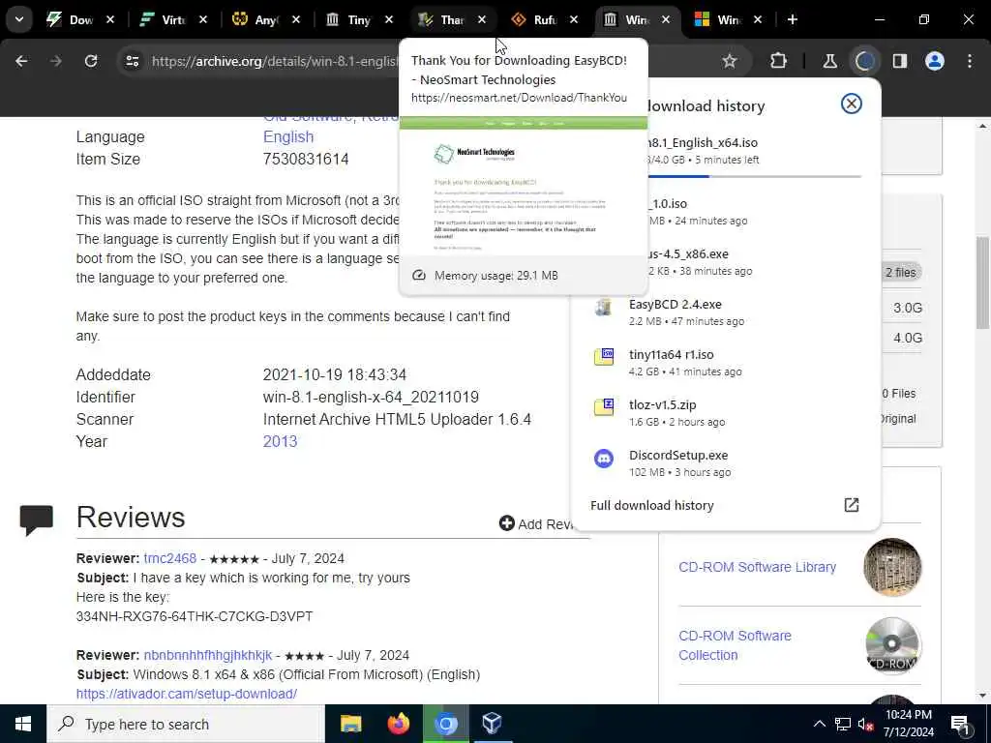Click the Add Review button
Image resolution: width=991 pixels, height=743 pixels.
[x=536, y=523]
